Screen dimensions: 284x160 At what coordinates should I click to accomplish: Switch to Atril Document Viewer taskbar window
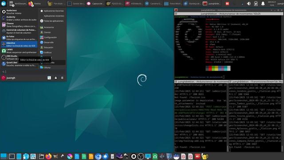point(18,4)
